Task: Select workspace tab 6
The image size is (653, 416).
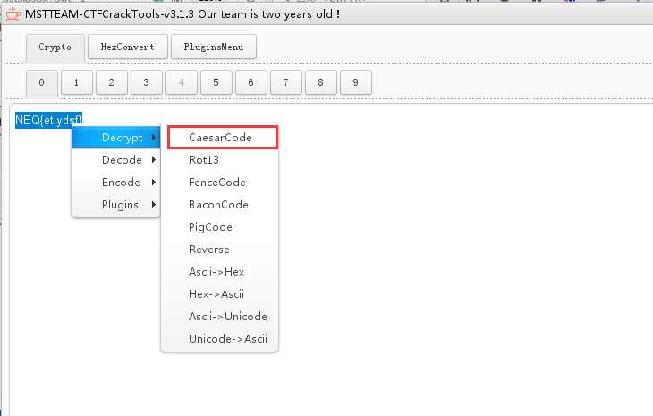Action: tap(251, 82)
